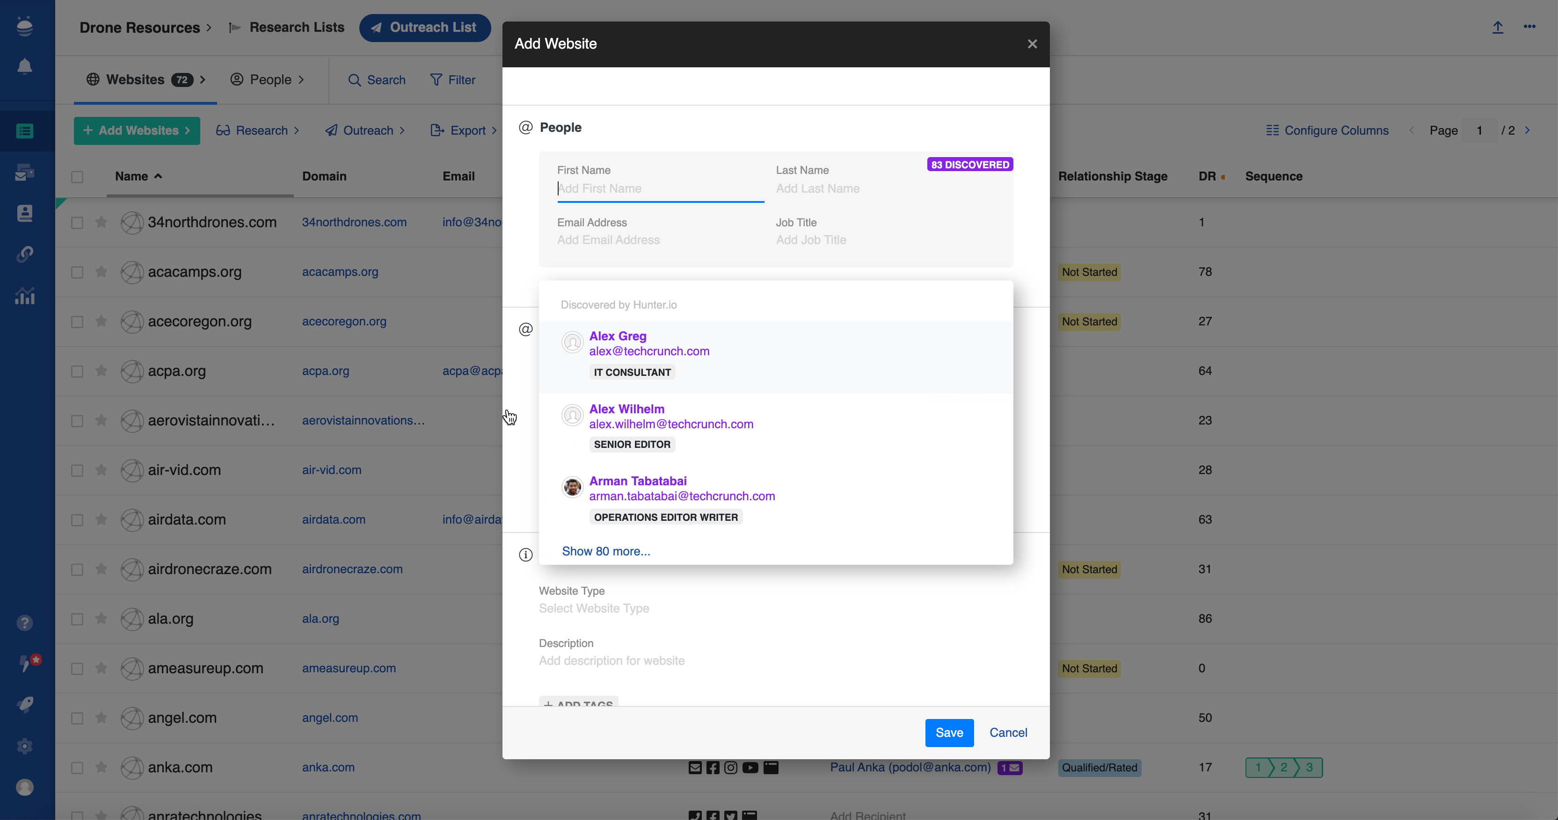Tick the select-all checkbox in the header
This screenshot has width=1558, height=820.
pos(77,176)
